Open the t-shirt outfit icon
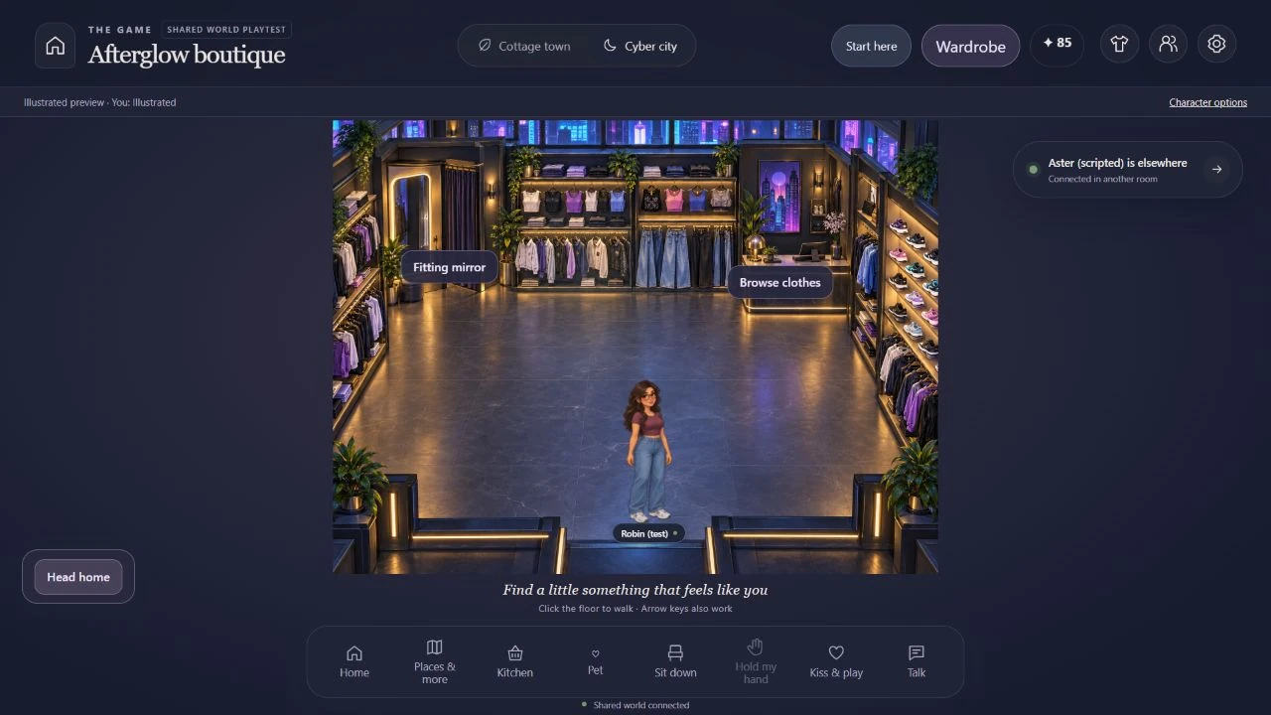Image resolution: width=1271 pixels, height=715 pixels. click(1119, 45)
